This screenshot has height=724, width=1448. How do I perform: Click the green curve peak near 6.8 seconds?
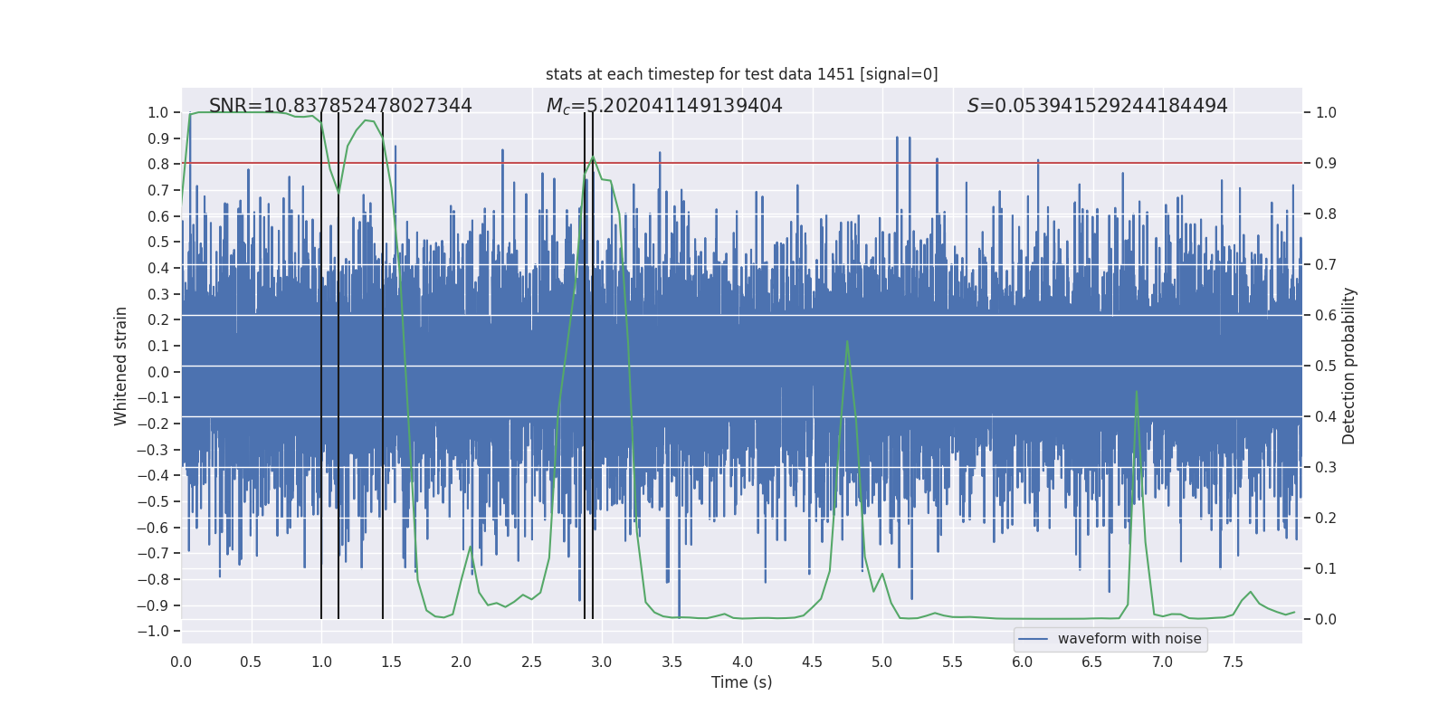click(x=1136, y=393)
